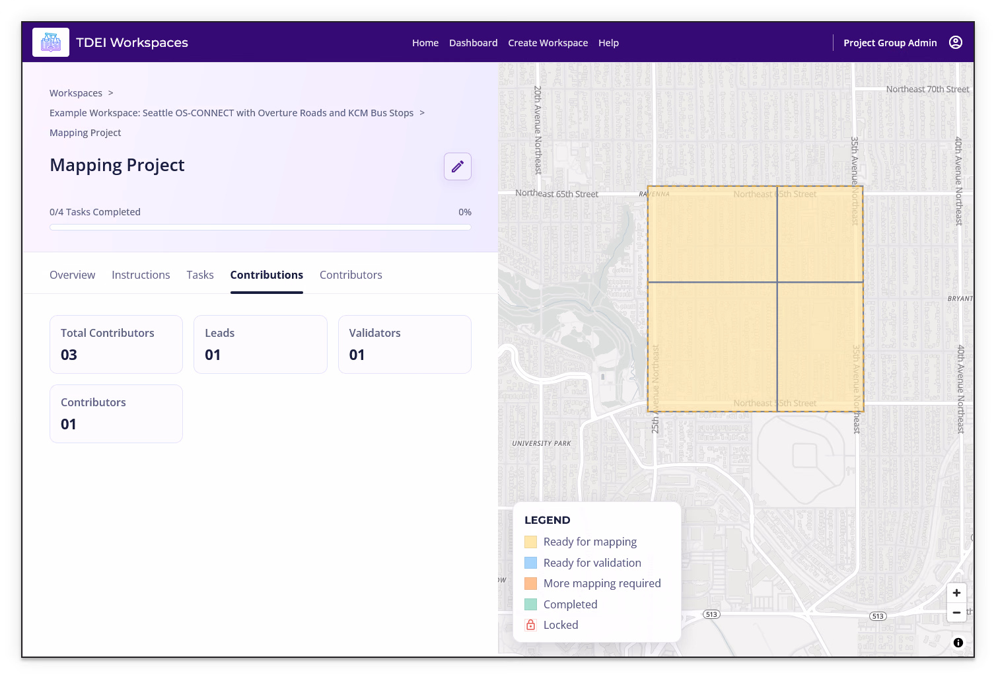Select the bottom-right map task tile
The width and height of the screenshot is (996, 679).
[820, 347]
